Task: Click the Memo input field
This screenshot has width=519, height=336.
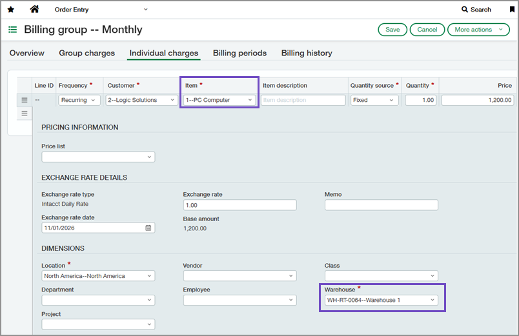Action: 382,205
